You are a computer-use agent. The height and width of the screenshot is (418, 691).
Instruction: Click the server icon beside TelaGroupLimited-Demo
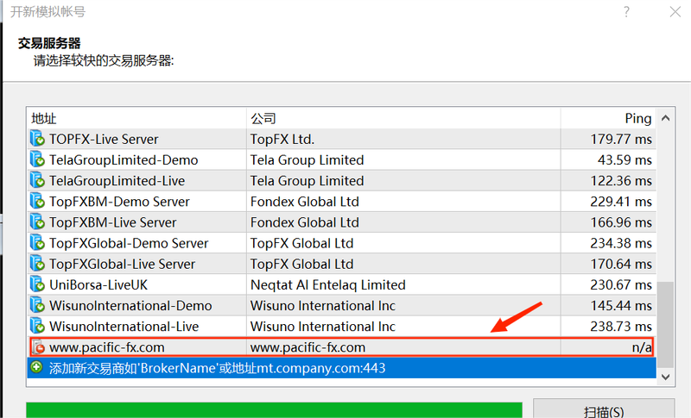point(37,159)
